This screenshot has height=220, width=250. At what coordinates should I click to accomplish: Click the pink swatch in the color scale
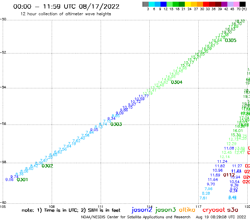pyautogui.click(x=236, y=4)
